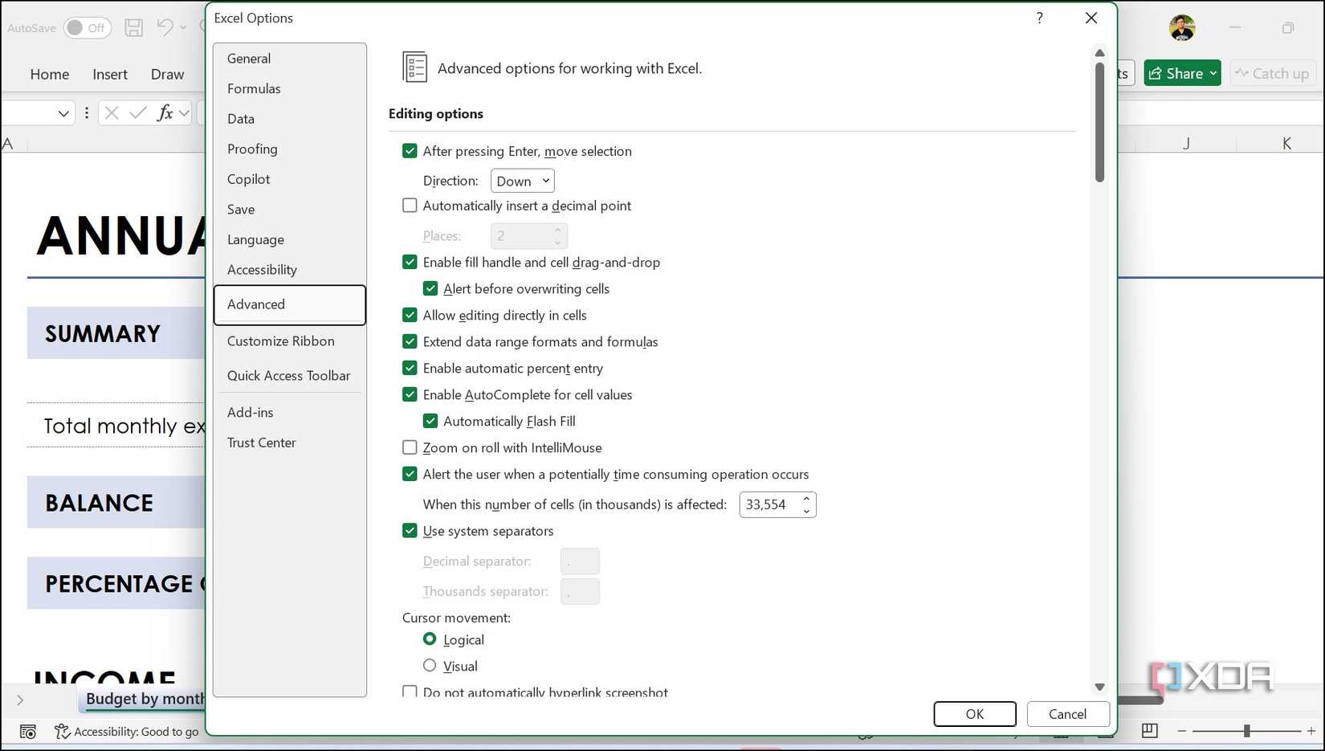Select Formulas category
Screen dimensions: 1325x751
290,88
